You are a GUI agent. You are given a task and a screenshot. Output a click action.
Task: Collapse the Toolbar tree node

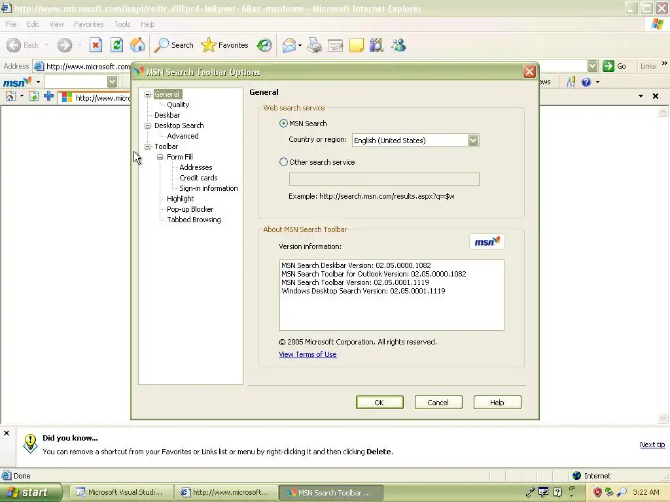pos(147,146)
